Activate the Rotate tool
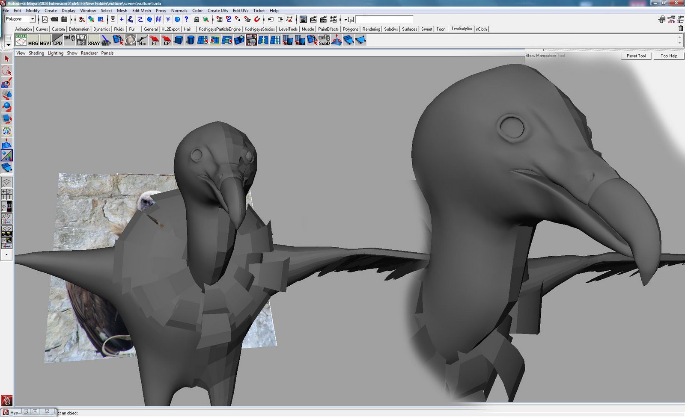The image size is (685, 417). pos(6,106)
